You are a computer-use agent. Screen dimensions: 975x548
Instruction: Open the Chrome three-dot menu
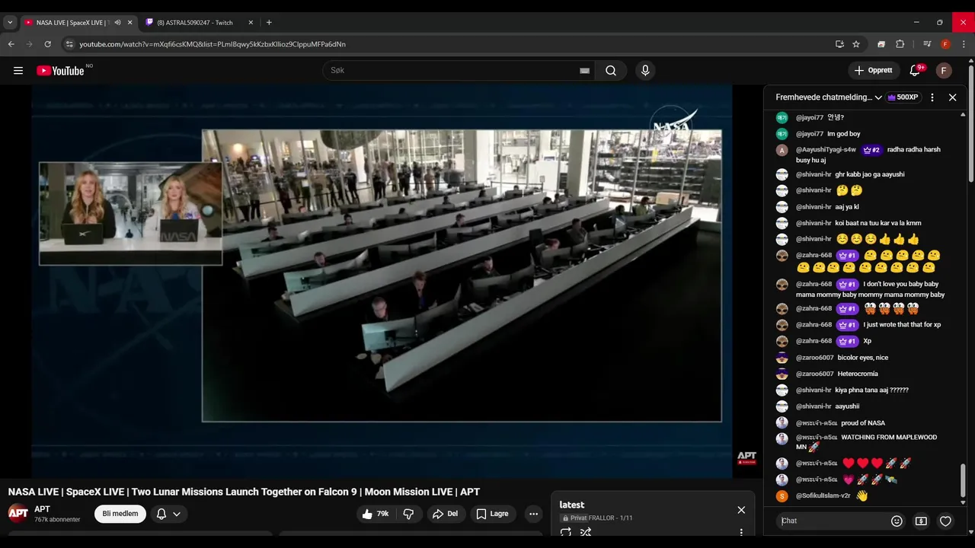[x=964, y=44]
